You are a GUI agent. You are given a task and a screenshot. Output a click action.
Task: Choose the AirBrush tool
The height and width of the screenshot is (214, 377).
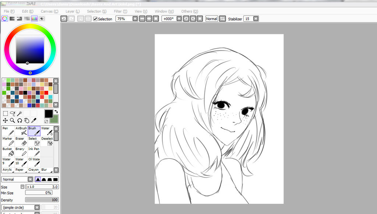coord(21,131)
